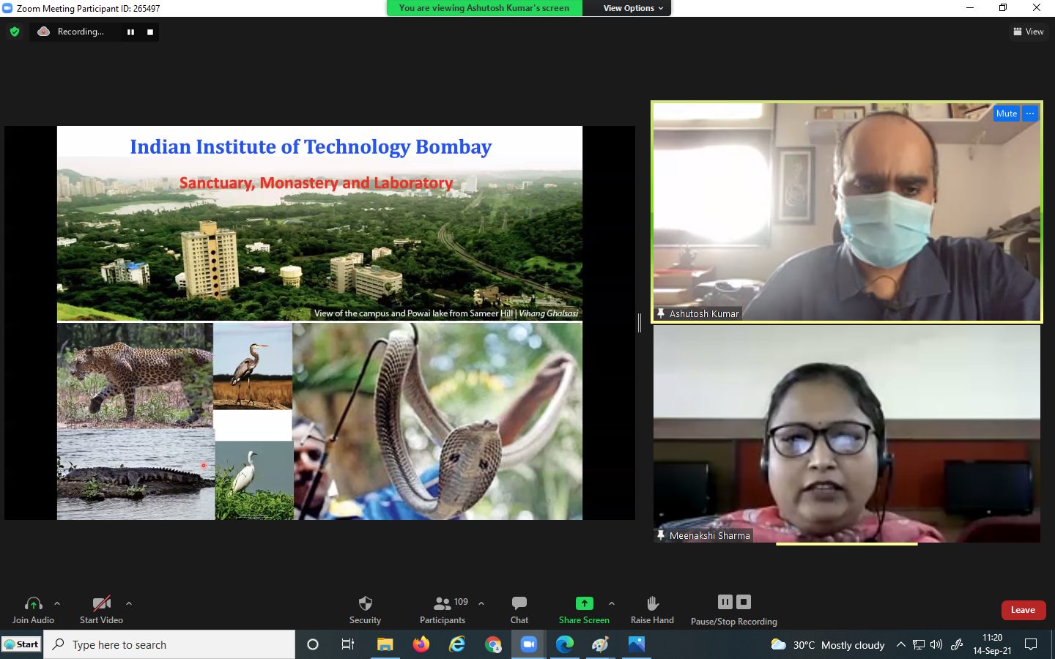Open more options on Ashutosh Kumar's tile
This screenshot has width=1055, height=659.
pos(1030,113)
